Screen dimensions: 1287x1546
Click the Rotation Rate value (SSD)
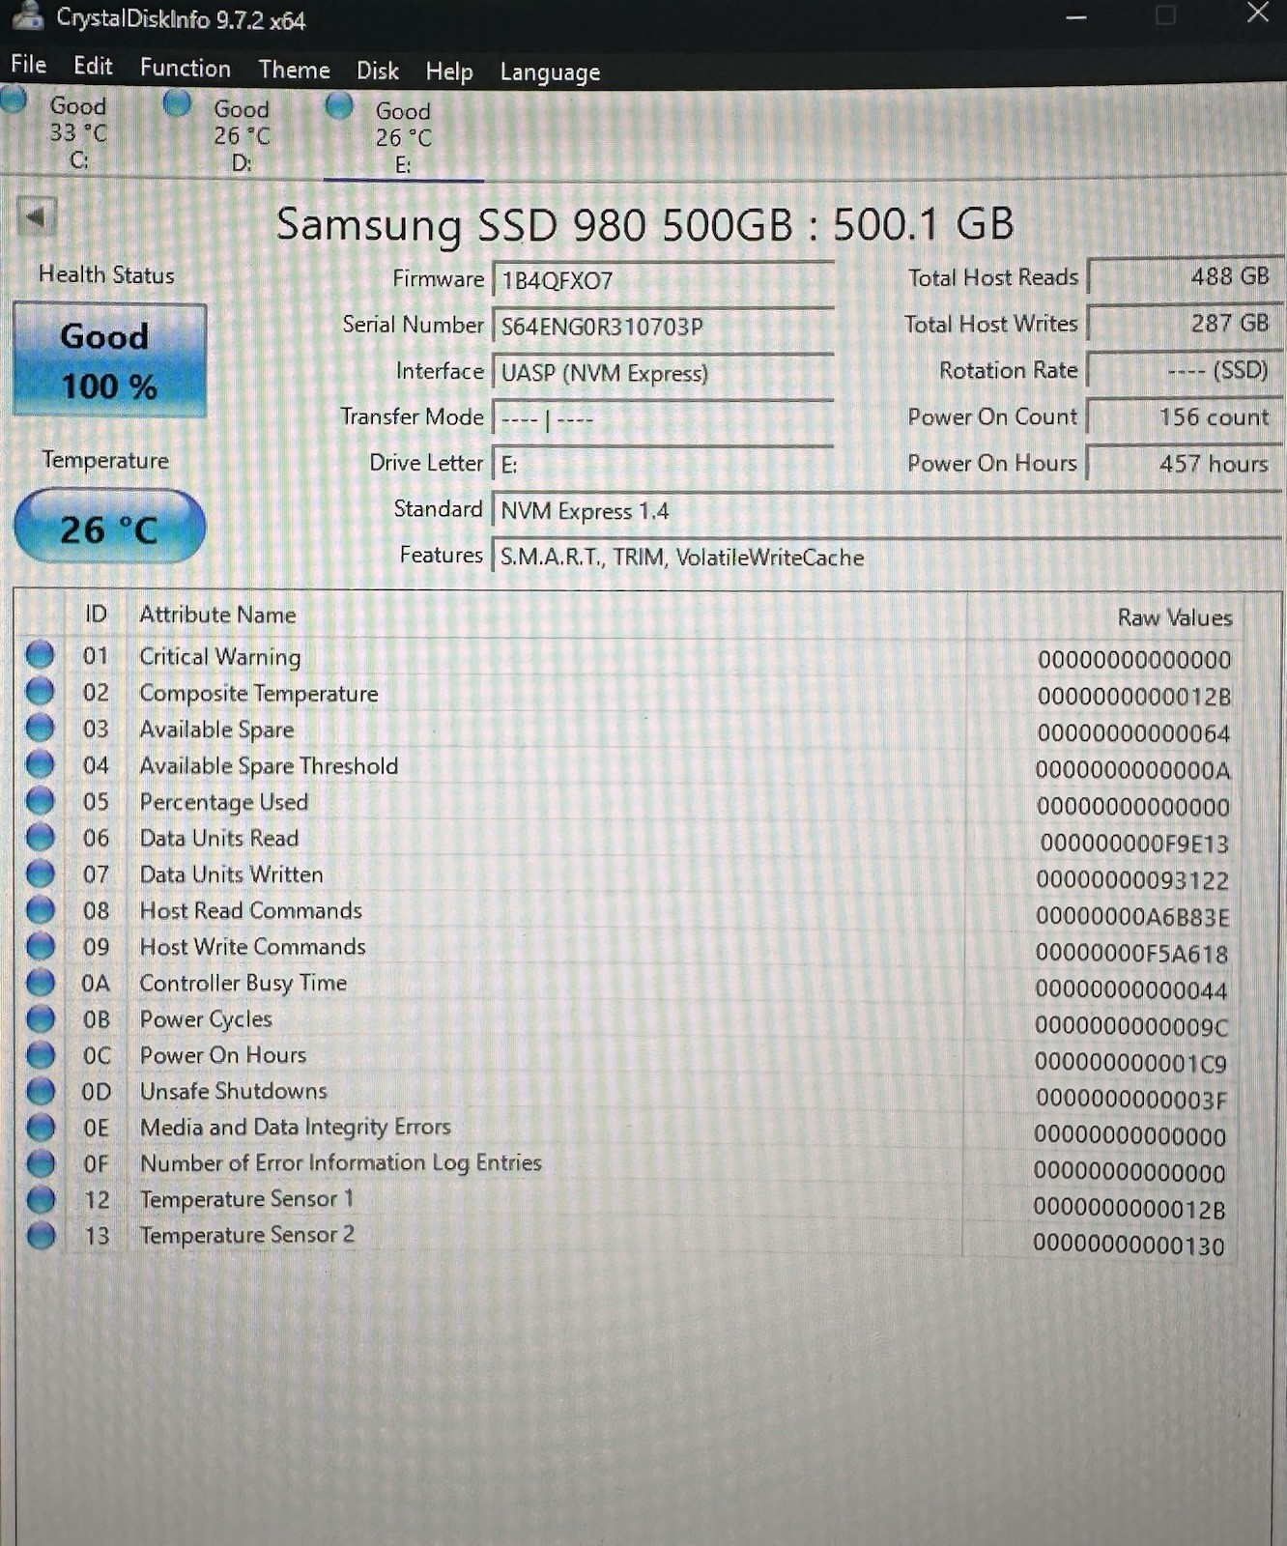tap(1184, 370)
